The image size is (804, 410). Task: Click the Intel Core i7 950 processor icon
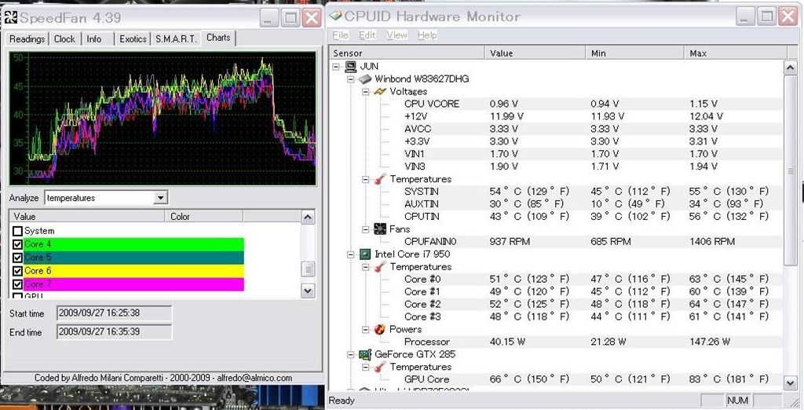(x=365, y=254)
